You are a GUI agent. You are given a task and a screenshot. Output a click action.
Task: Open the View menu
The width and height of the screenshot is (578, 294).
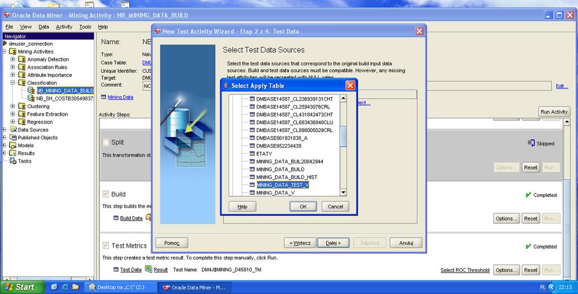point(26,27)
